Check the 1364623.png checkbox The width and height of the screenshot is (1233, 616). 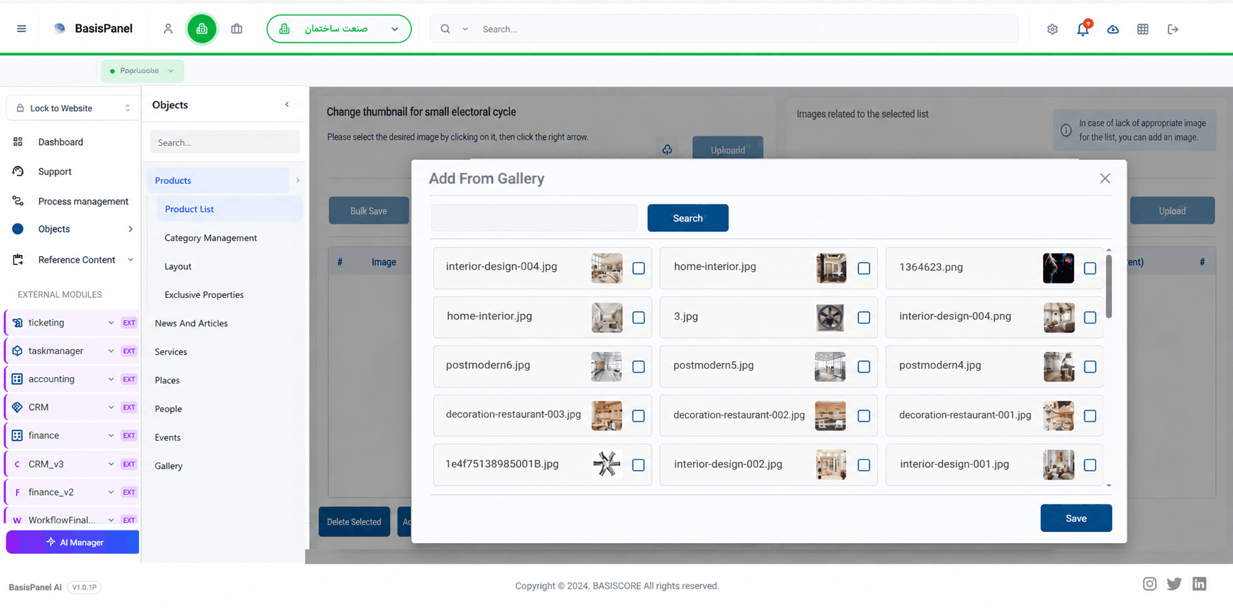click(1090, 268)
